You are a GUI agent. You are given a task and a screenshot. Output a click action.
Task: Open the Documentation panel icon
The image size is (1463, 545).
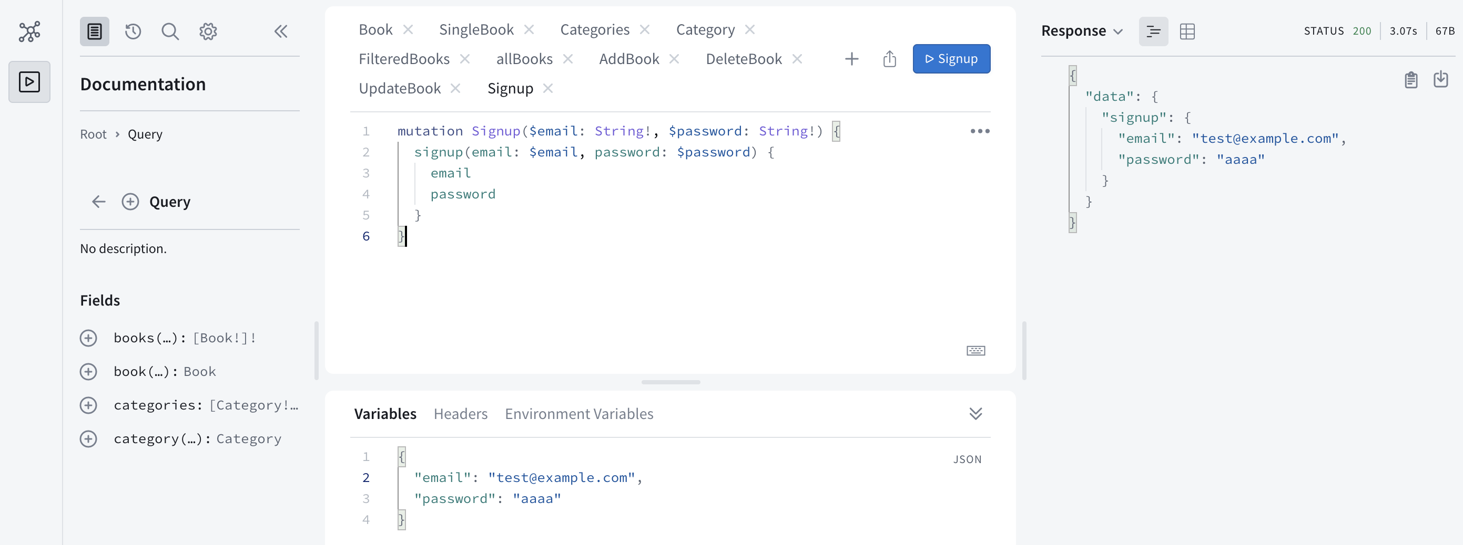94,31
